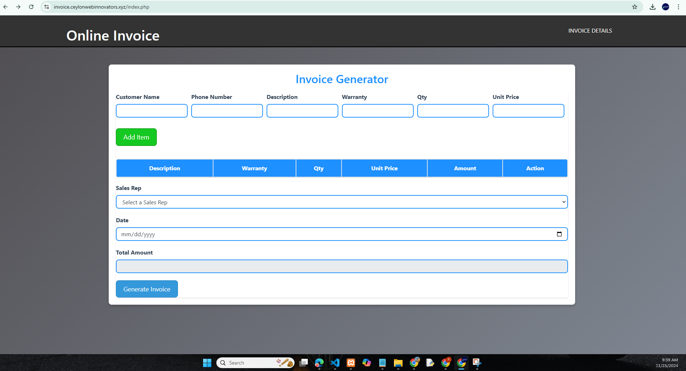Reload the page in the browser
The image size is (686, 371).
click(31, 7)
